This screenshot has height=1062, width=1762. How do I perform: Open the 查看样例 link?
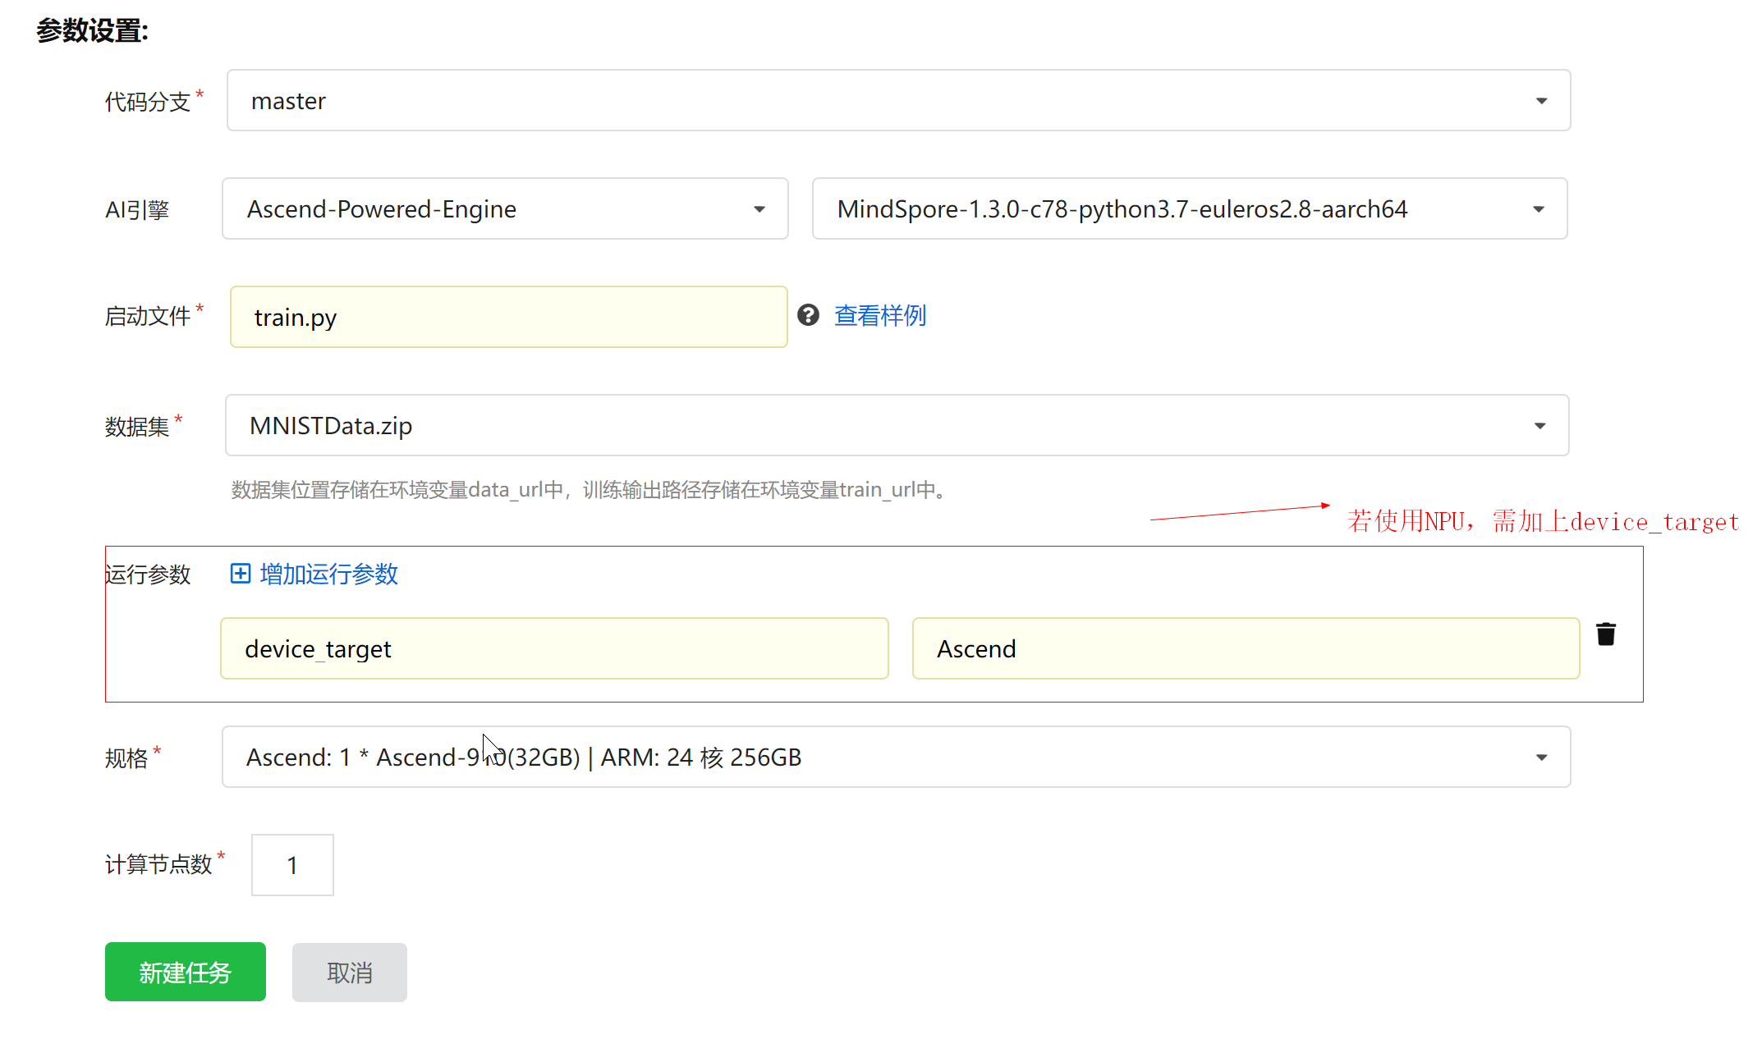[880, 316]
